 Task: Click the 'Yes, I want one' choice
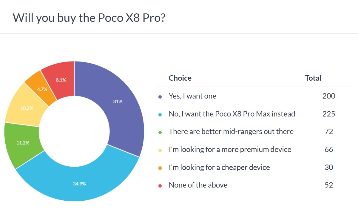pos(192,96)
